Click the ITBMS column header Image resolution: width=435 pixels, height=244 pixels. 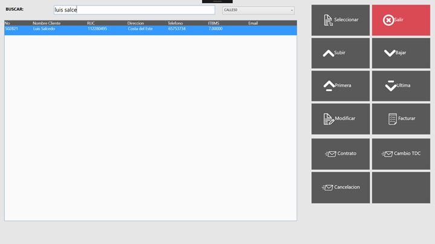tap(214, 23)
